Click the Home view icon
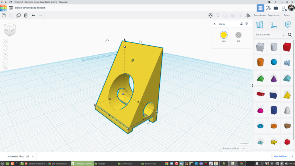 [6, 41]
